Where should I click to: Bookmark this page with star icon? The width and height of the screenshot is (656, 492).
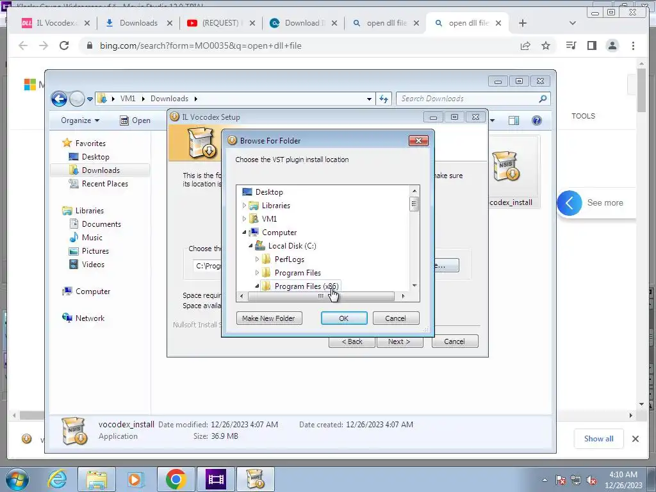[546, 45]
